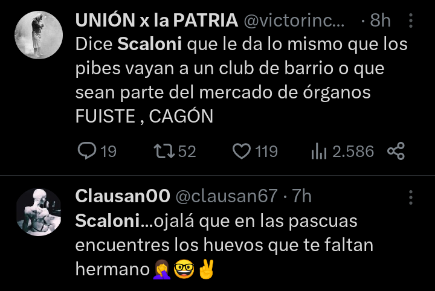Open the 7h timestamp of second tweet

pos(301,196)
